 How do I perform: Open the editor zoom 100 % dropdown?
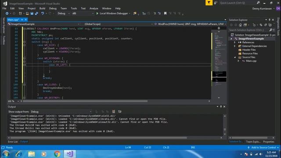18,101
